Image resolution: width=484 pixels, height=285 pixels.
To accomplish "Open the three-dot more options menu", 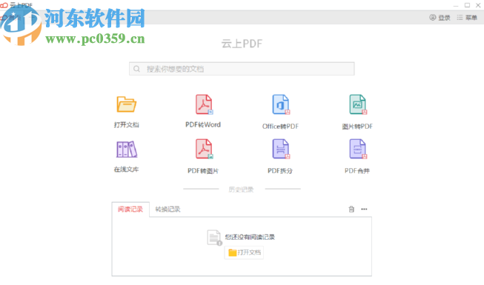I will (x=364, y=209).
